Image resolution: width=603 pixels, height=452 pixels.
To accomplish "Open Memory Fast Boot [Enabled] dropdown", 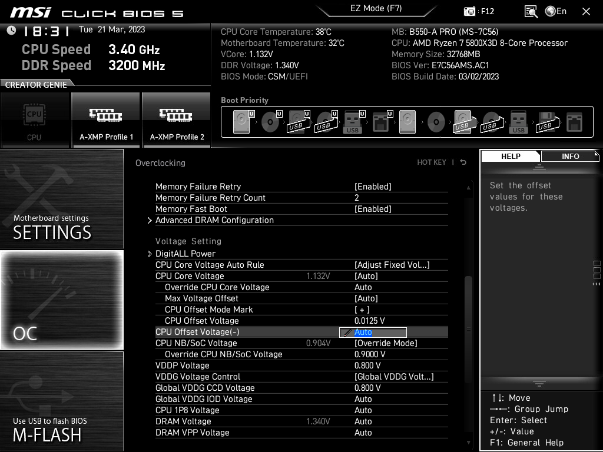I will 373,209.
